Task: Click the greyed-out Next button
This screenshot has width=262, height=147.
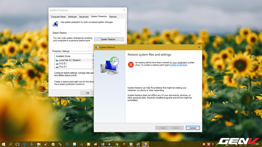Action: click(176, 128)
